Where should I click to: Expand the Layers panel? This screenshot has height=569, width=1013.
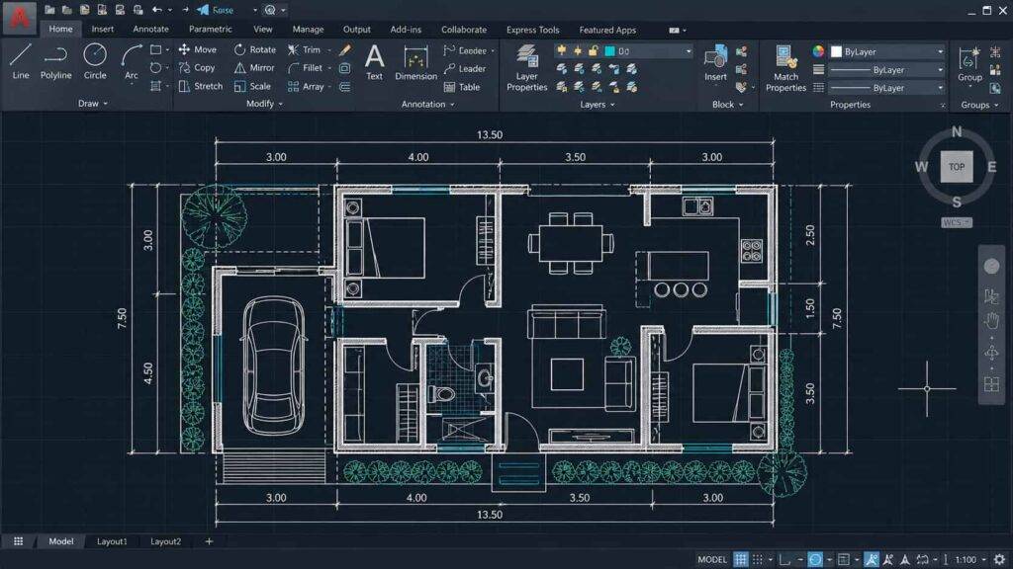pyautogui.click(x=597, y=104)
